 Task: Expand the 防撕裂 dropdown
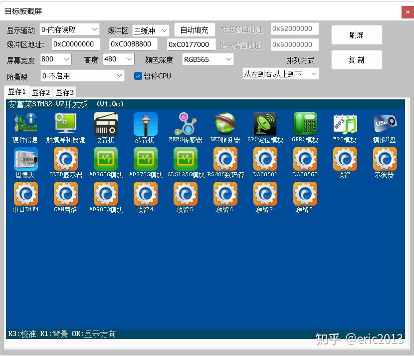[x=82, y=75]
